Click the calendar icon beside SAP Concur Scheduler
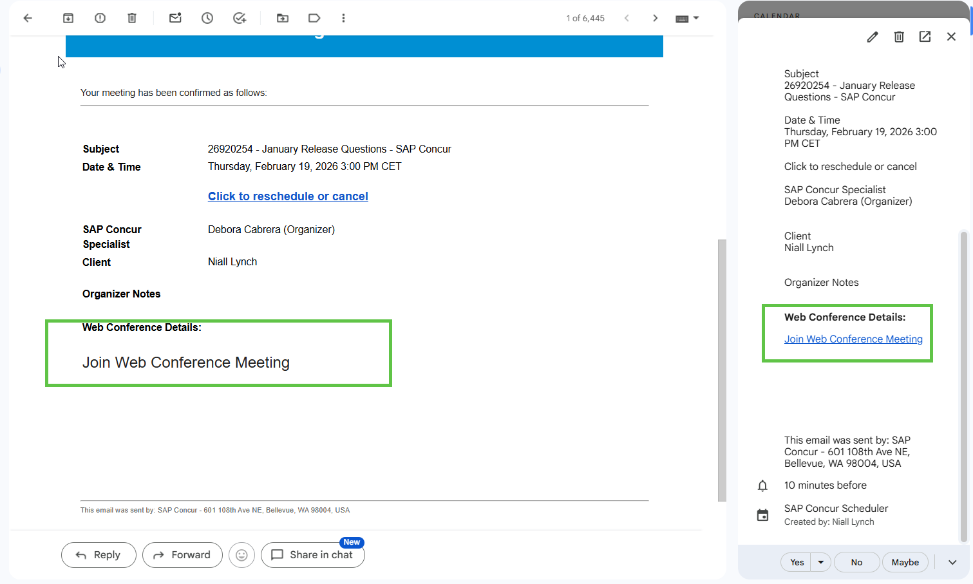 pyautogui.click(x=762, y=515)
